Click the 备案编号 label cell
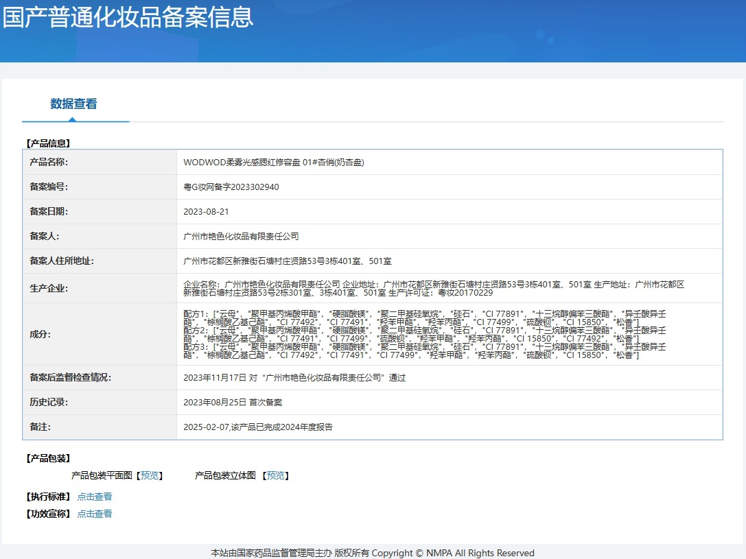This screenshot has width=746, height=559. pos(100,187)
